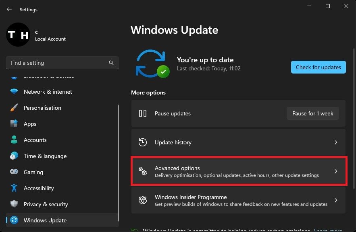Click the Accessibility figure icon
The width and height of the screenshot is (356, 232).
[14, 188]
